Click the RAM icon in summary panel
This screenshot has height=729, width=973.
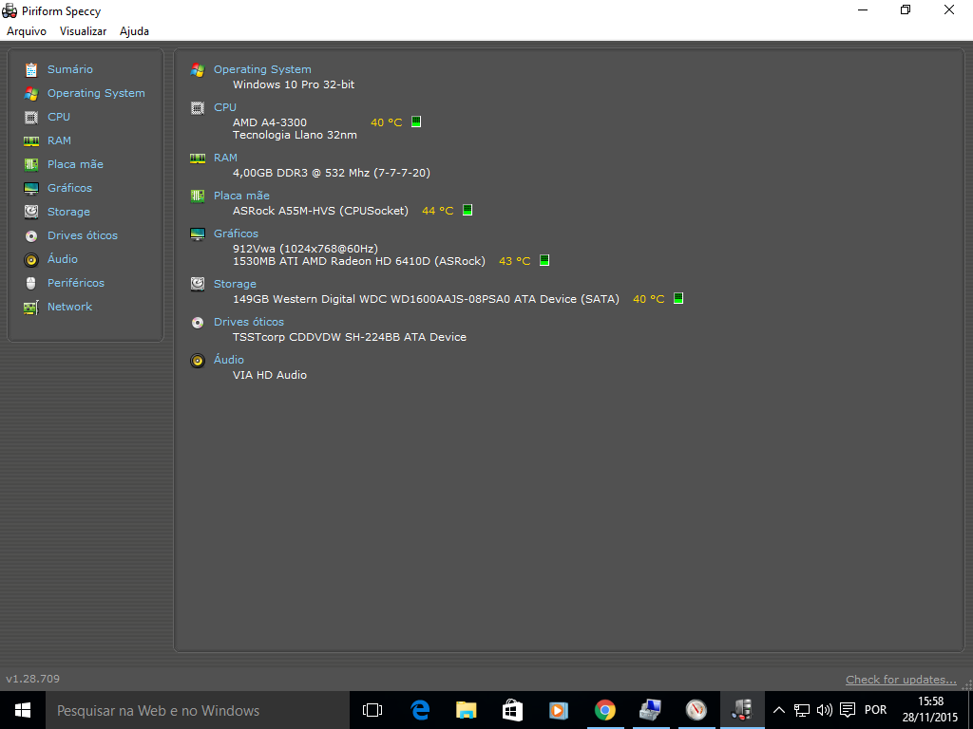tap(198, 159)
